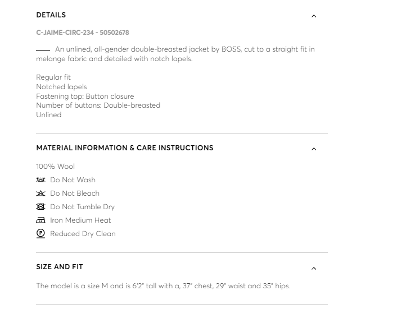Screen dimensions: 397x318
Task: Collapse the Size and Fit chevron
Action: pyautogui.click(x=314, y=268)
